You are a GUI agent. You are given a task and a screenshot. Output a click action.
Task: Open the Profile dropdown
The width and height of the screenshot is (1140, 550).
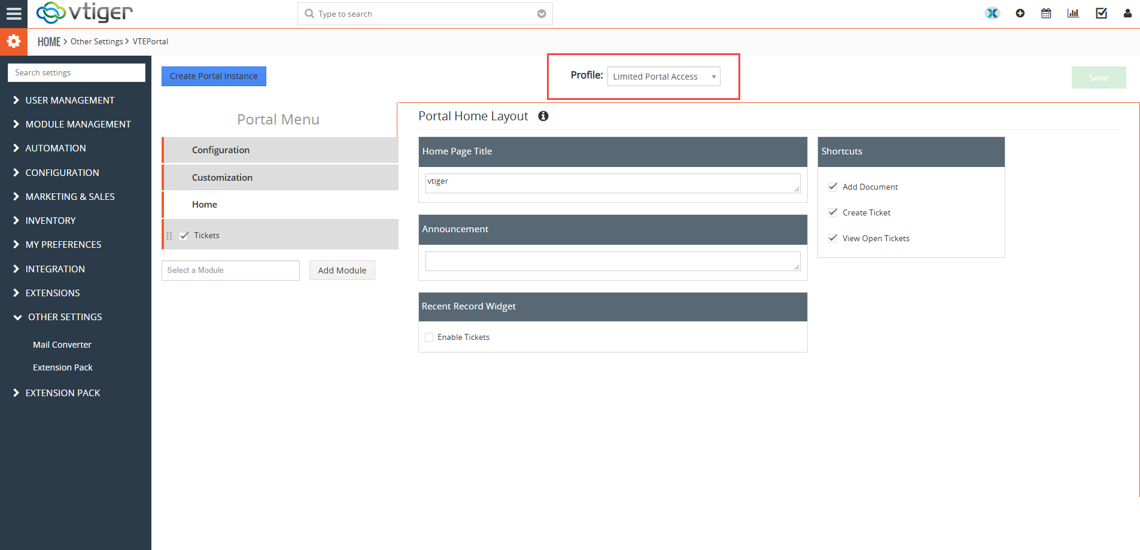(x=664, y=77)
